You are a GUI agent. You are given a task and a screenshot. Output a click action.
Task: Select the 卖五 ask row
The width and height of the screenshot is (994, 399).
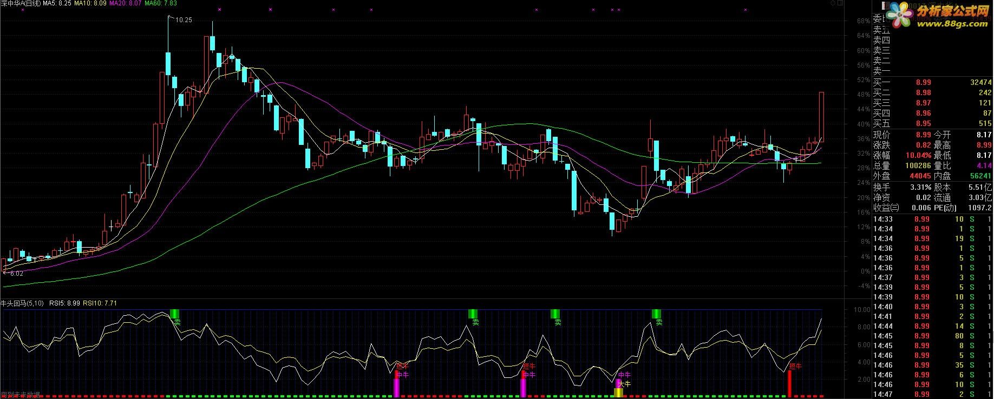[x=932, y=30]
